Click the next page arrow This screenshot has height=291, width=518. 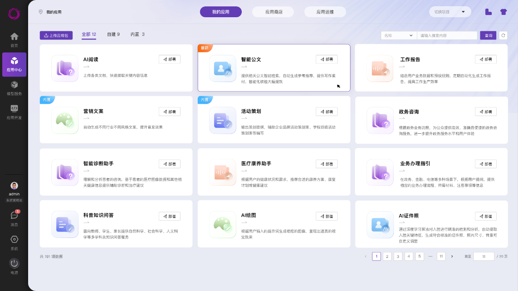pos(452,256)
